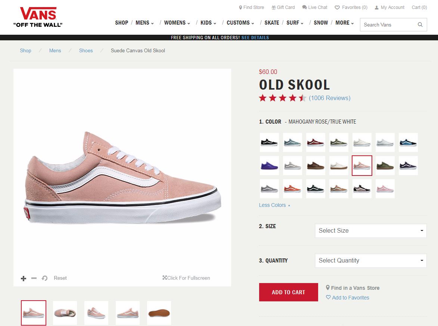Click Cart (0) in header
The image size is (438, 326).
[x=419, y=7]
